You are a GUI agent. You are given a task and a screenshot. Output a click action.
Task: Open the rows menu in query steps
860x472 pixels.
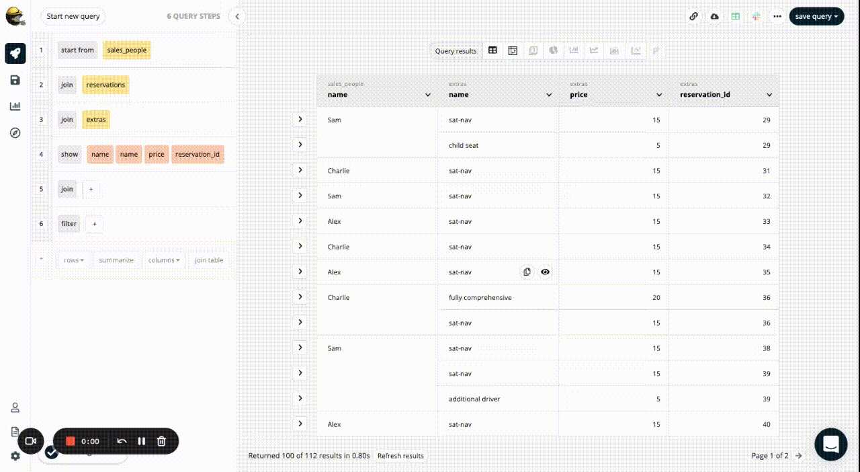[x=74, y=260]
